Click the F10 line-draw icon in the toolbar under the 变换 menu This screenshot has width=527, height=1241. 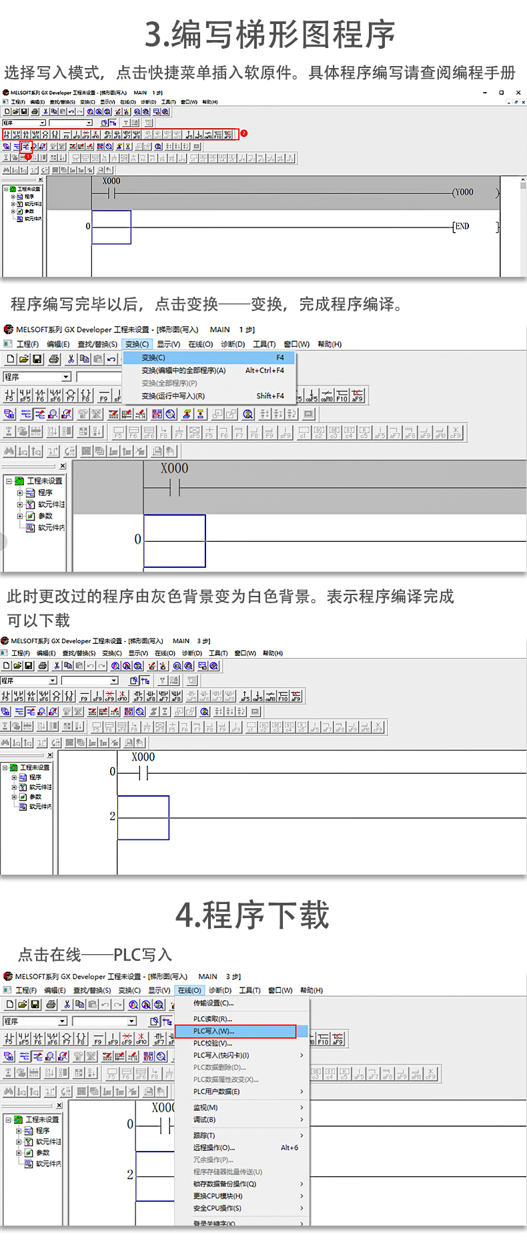342,395
